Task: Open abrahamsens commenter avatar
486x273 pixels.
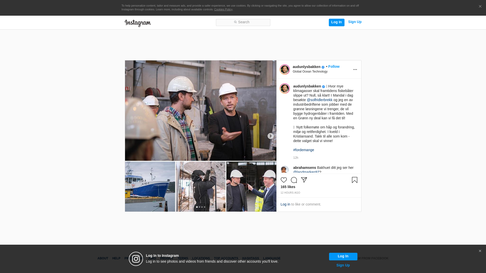Action: [x=285, y=170]
